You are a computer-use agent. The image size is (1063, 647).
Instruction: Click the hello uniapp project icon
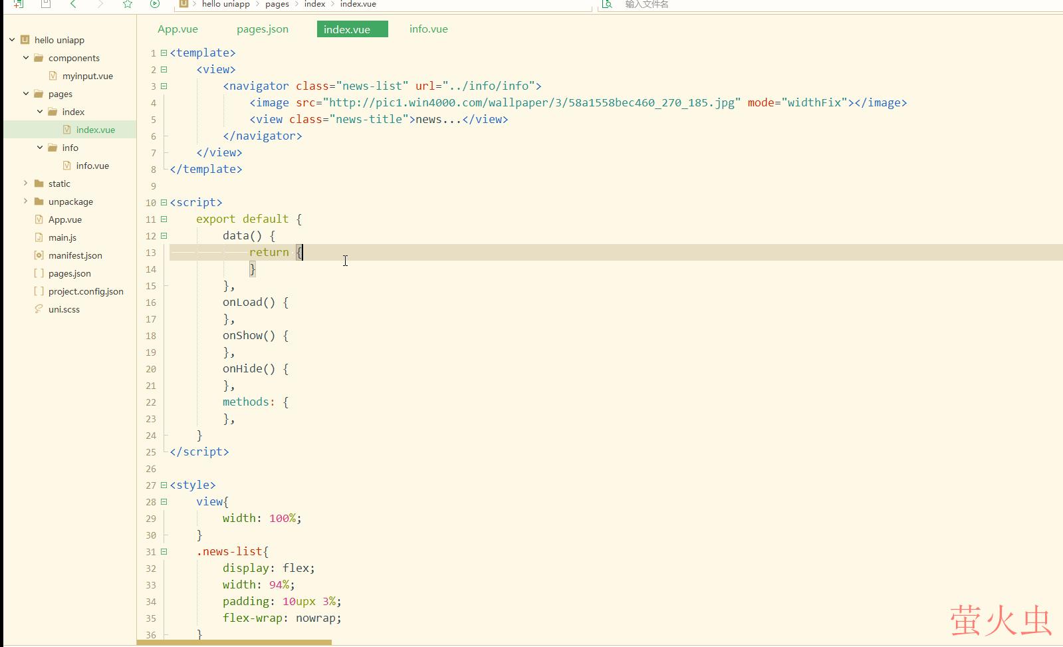[x=25, y=40]
